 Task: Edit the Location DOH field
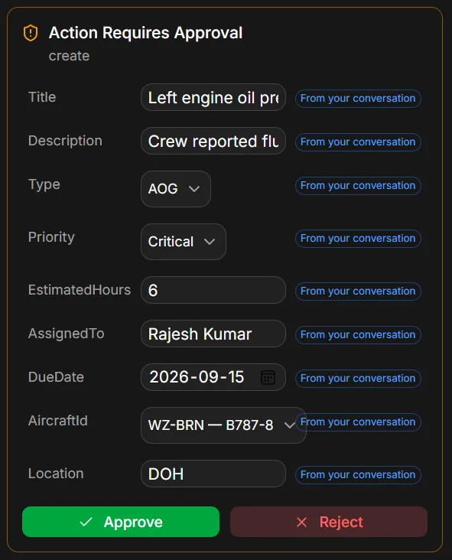click(213, 474)
